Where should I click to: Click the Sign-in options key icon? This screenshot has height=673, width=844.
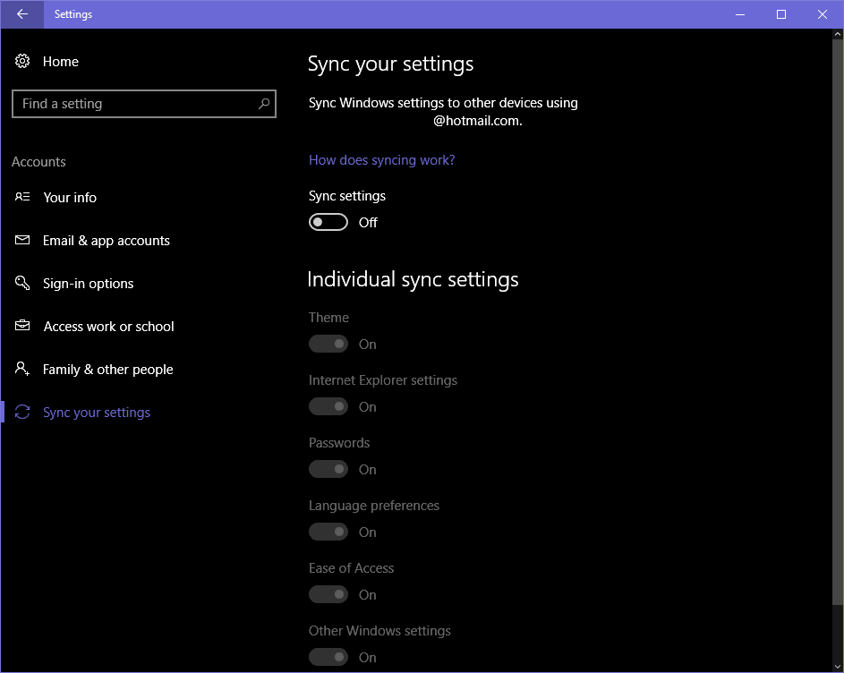coord(22,283)
